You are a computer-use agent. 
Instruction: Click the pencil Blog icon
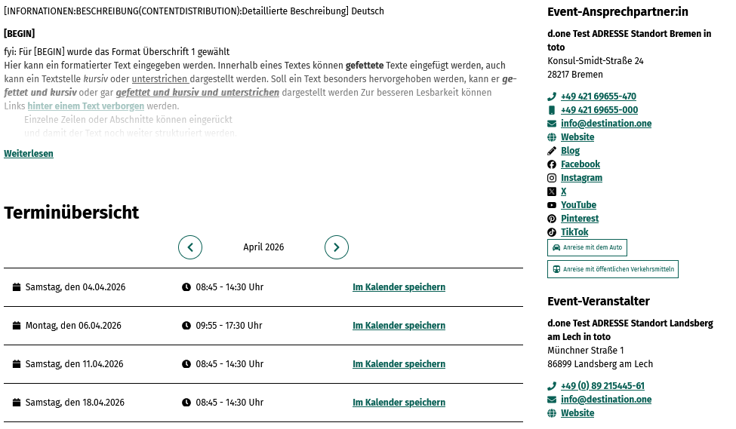[552, 151]
